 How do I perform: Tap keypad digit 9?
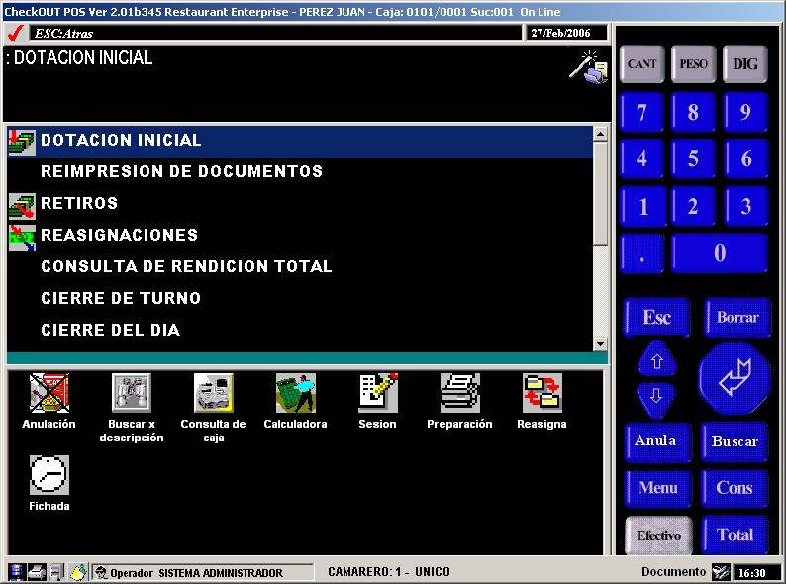745,112
